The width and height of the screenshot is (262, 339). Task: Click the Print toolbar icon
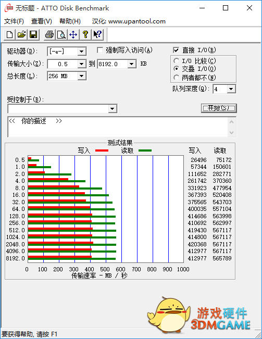[49, 34]
